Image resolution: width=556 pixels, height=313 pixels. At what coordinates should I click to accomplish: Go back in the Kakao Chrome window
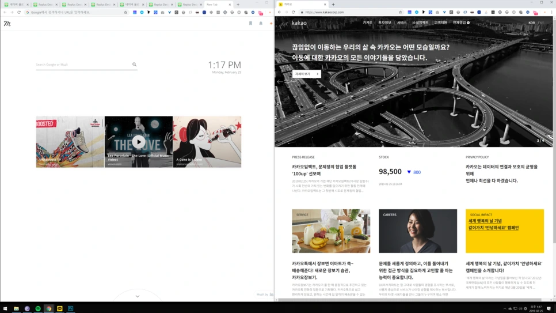(x=279, y=12)
